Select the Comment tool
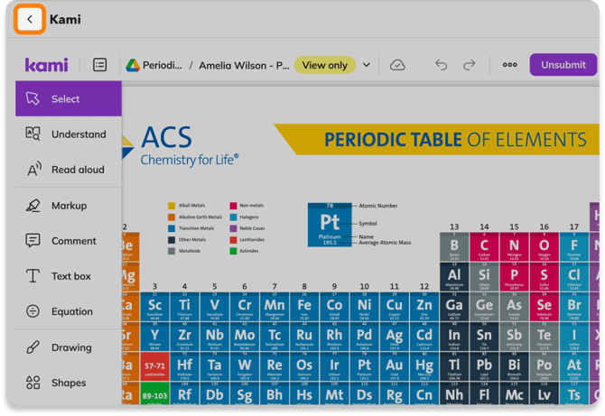 (69, 241)
